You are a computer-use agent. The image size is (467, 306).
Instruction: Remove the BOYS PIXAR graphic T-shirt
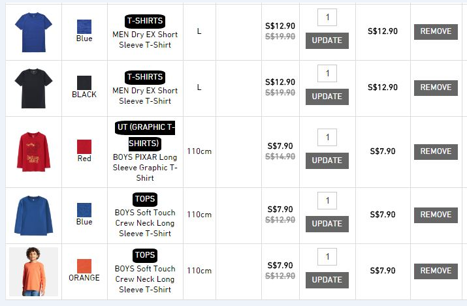tap(436, 151)
